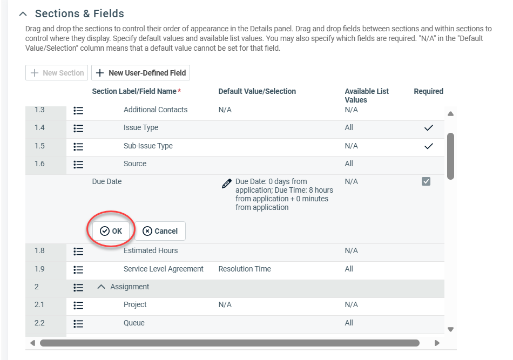The image size is (513, 360).
Task: Click Cancel to discard Due Date changes
Action: tap(160, 231)
